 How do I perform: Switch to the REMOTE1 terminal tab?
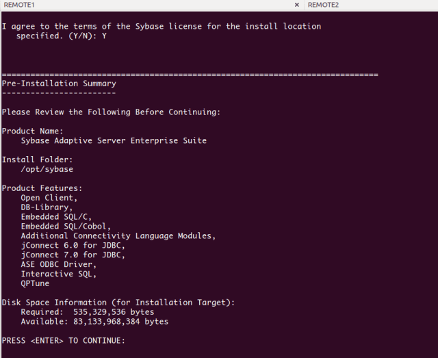click(x=151, y=5)
